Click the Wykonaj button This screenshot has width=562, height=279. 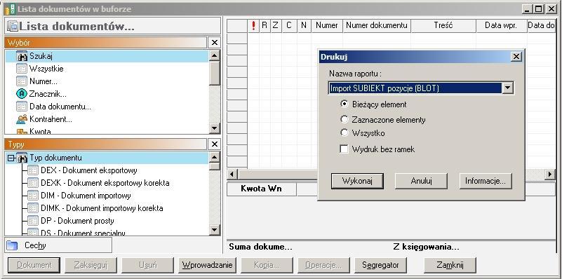point(357,182)
